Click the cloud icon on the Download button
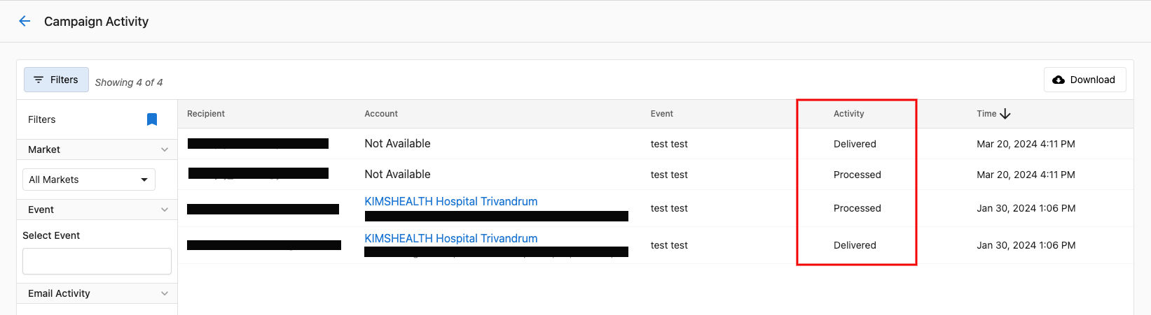Image resolution: width=1151 pixels, height=315 pixels. 1059,80
